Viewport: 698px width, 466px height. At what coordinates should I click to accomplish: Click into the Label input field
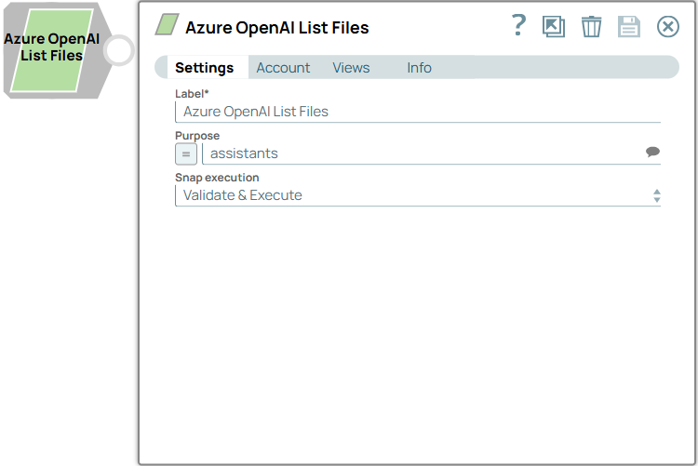418,112
